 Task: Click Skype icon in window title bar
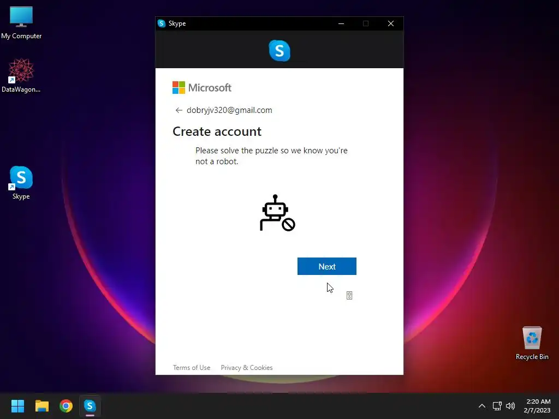162,23
